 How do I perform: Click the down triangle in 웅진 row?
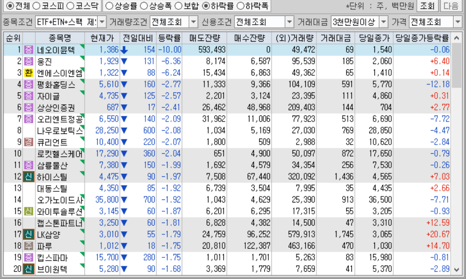124,62
